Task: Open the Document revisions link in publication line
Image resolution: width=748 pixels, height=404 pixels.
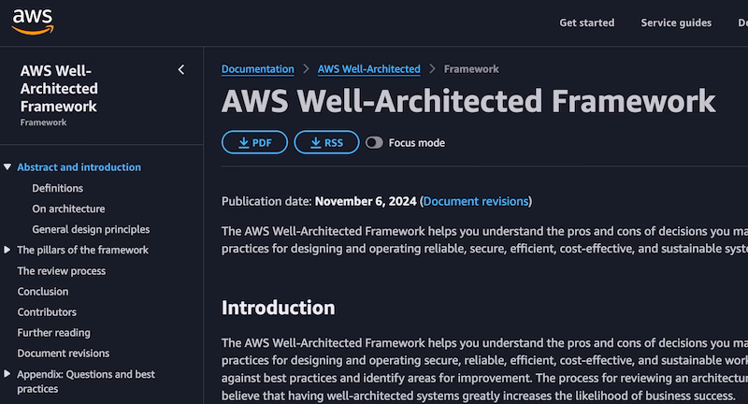Action: pyautogui.click(x=476, y=201)
